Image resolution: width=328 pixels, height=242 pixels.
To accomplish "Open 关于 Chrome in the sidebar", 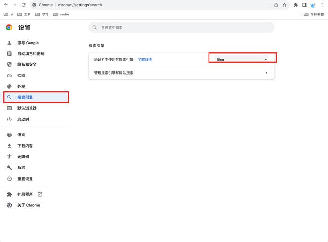I will pos(29,205).
